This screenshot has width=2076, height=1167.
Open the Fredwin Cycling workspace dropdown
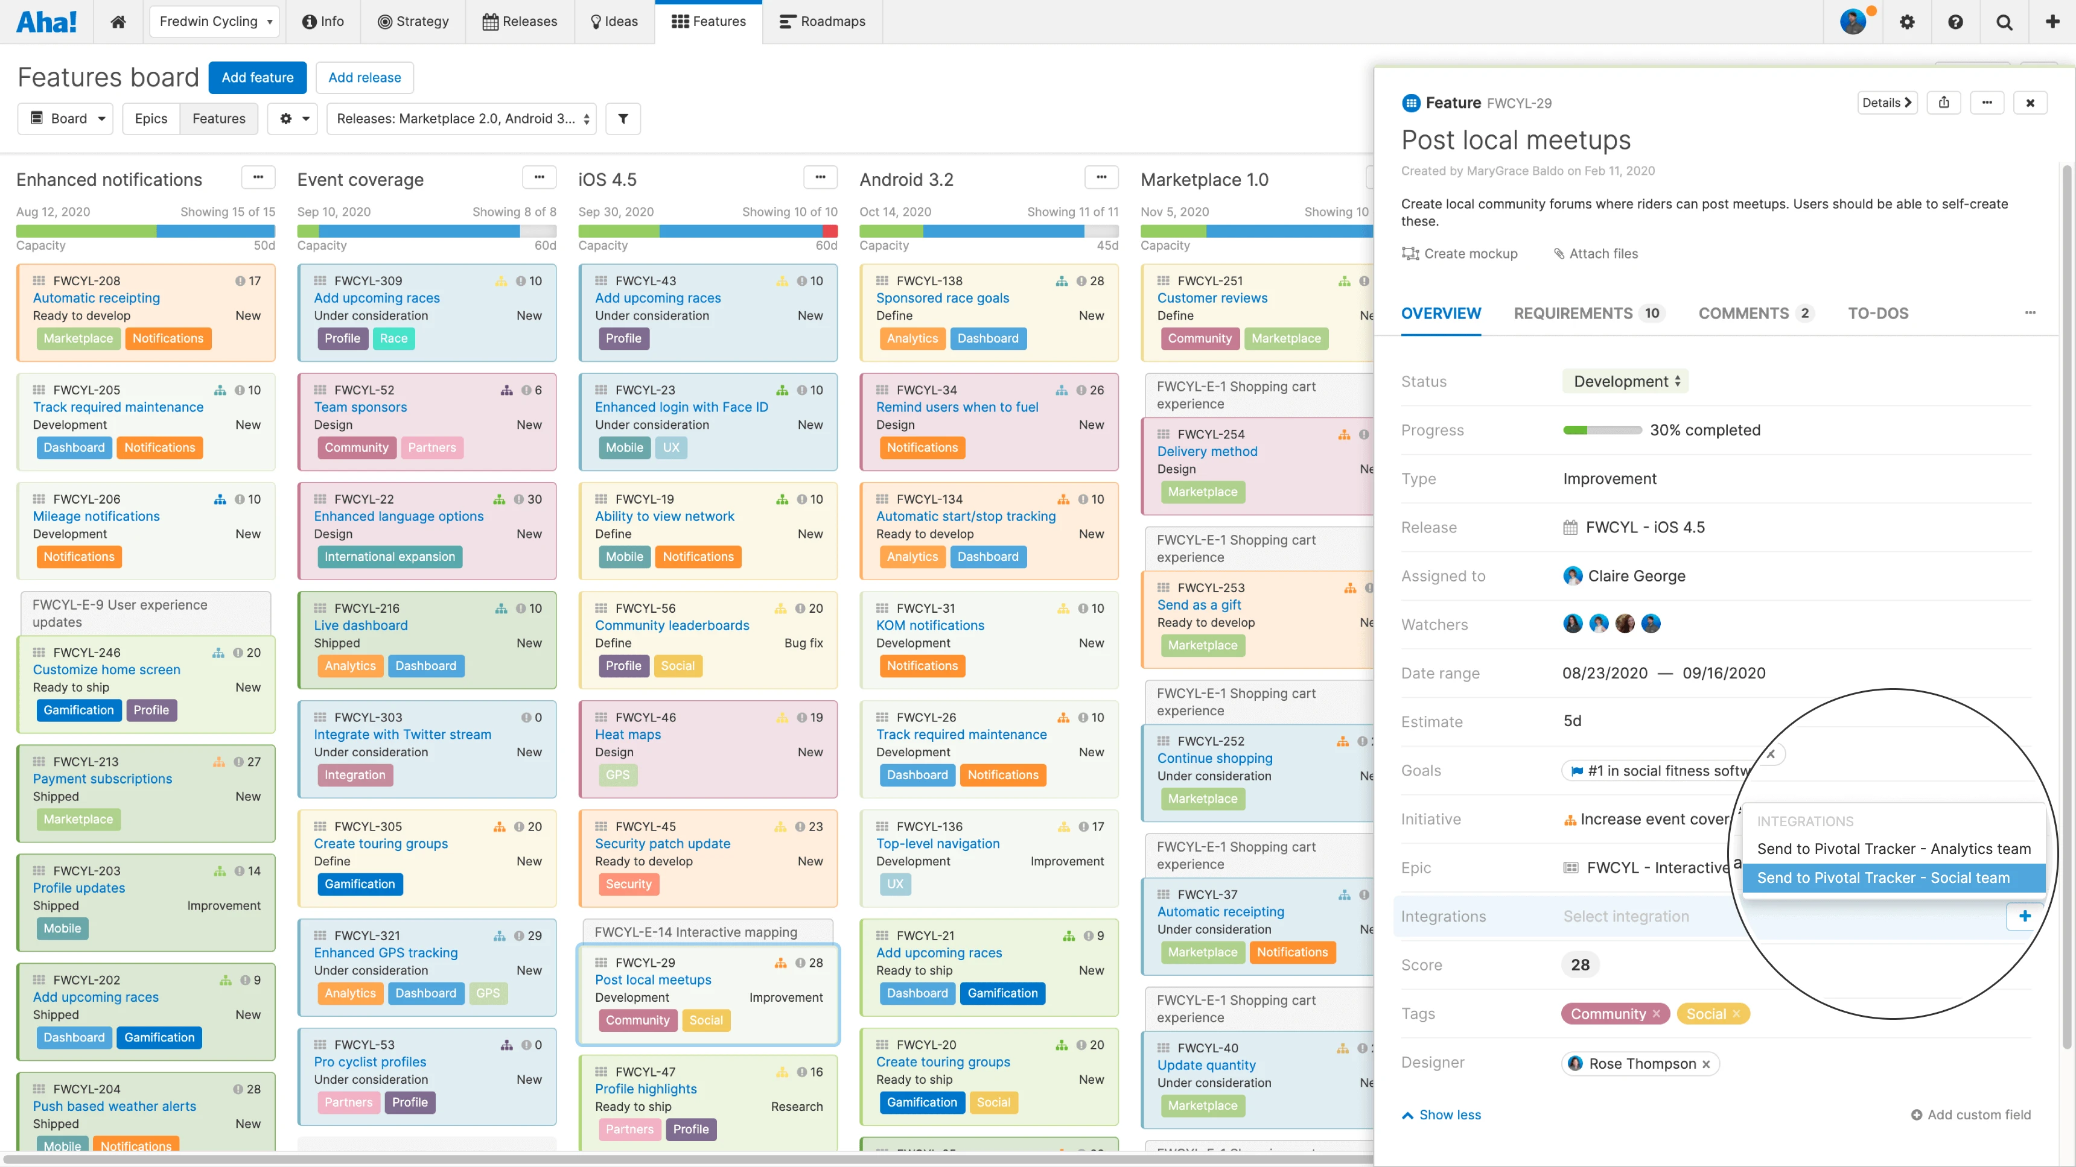coord(214,22)
